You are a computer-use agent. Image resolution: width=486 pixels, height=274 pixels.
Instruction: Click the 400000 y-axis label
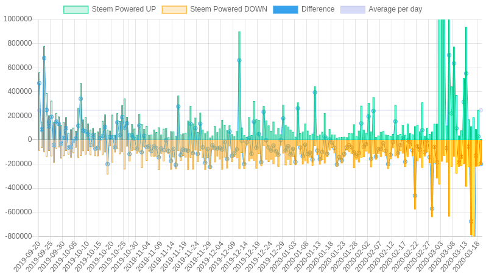pyautogui.click(x=19, y=91)
